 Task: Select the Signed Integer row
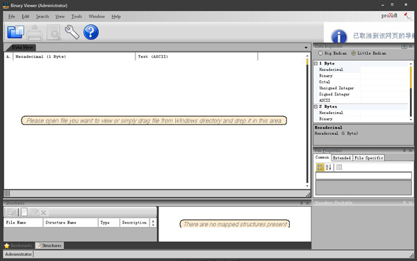pyautogui.click(x=363, y=94)
